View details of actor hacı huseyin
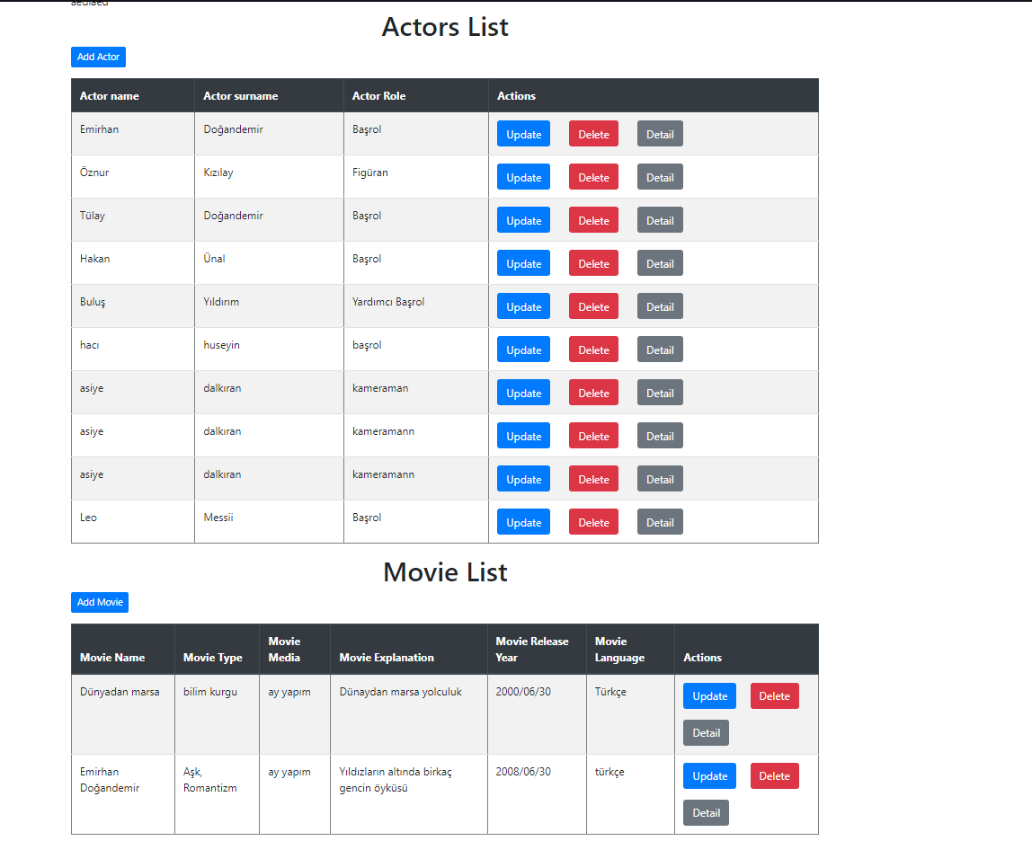The image size is (1032, 841). tap(660, 349)
